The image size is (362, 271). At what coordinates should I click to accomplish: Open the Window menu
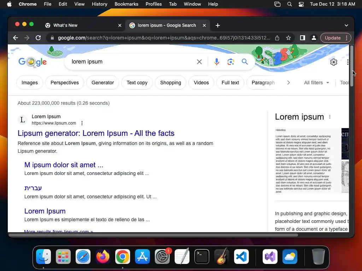[x=192, y=4]
